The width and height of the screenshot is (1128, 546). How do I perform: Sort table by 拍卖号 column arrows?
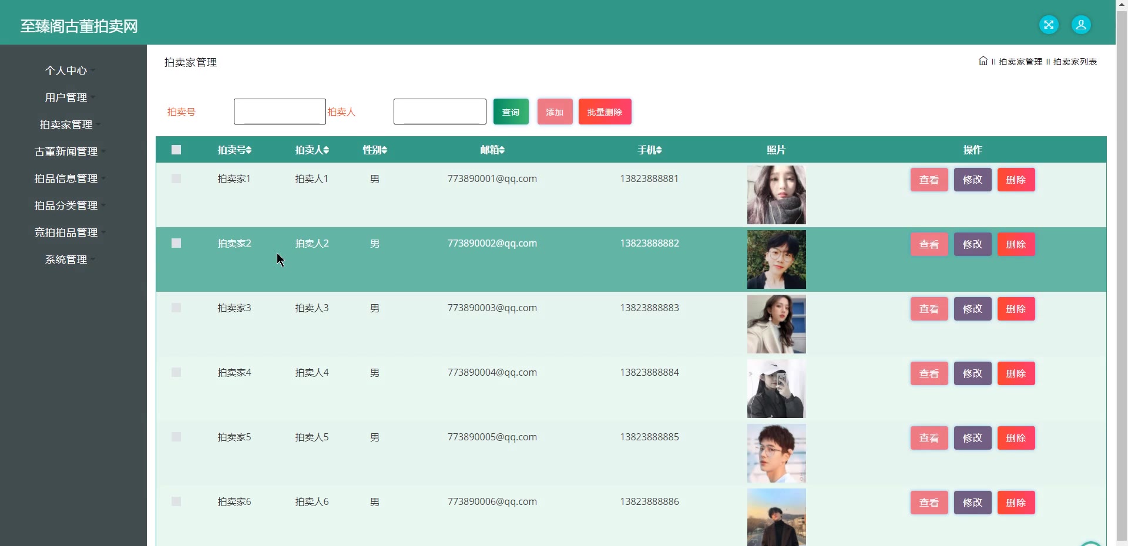pos(249,150)
